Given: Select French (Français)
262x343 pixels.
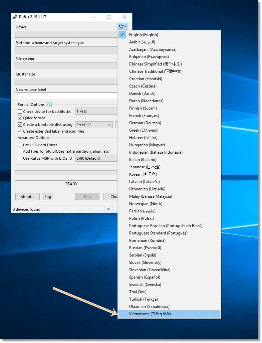Looking at the screenshot, I should coord(169,116).
